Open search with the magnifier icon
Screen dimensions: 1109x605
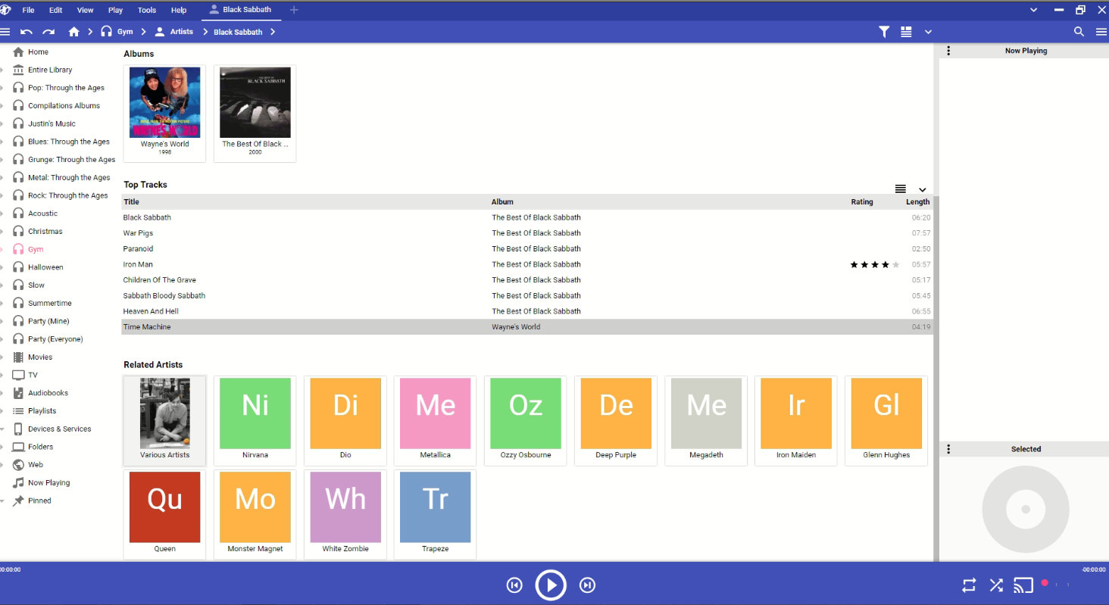click(1079, 32)
